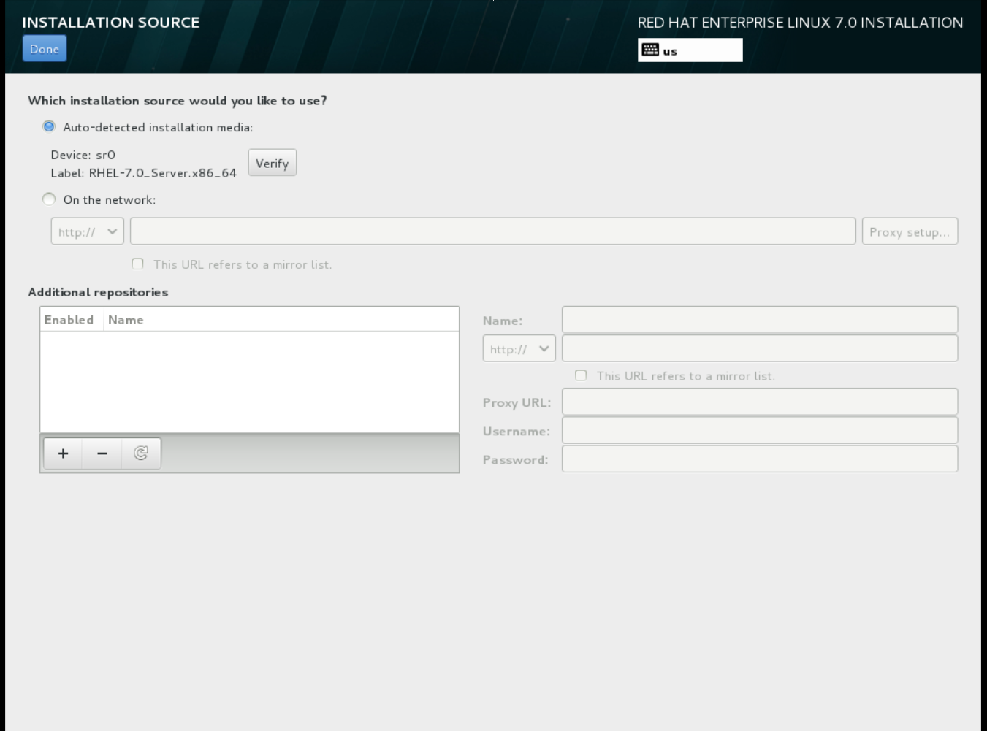This screenshot has width=987, height=731.
Task: Click the network source URL field
Action: (493, 231)
